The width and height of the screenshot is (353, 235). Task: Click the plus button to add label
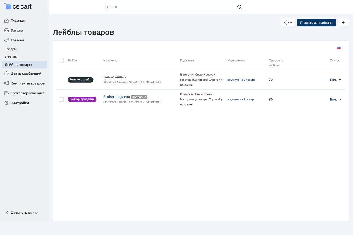[343, 23]
